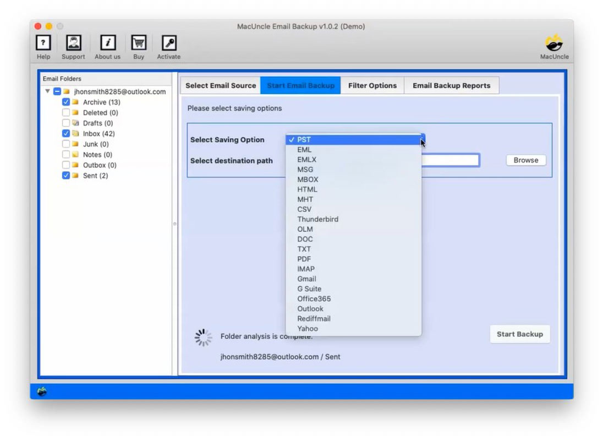Uncheck the Inbox folder
The height and width of the screenshot is (440, 603).
tap(66, 133)
